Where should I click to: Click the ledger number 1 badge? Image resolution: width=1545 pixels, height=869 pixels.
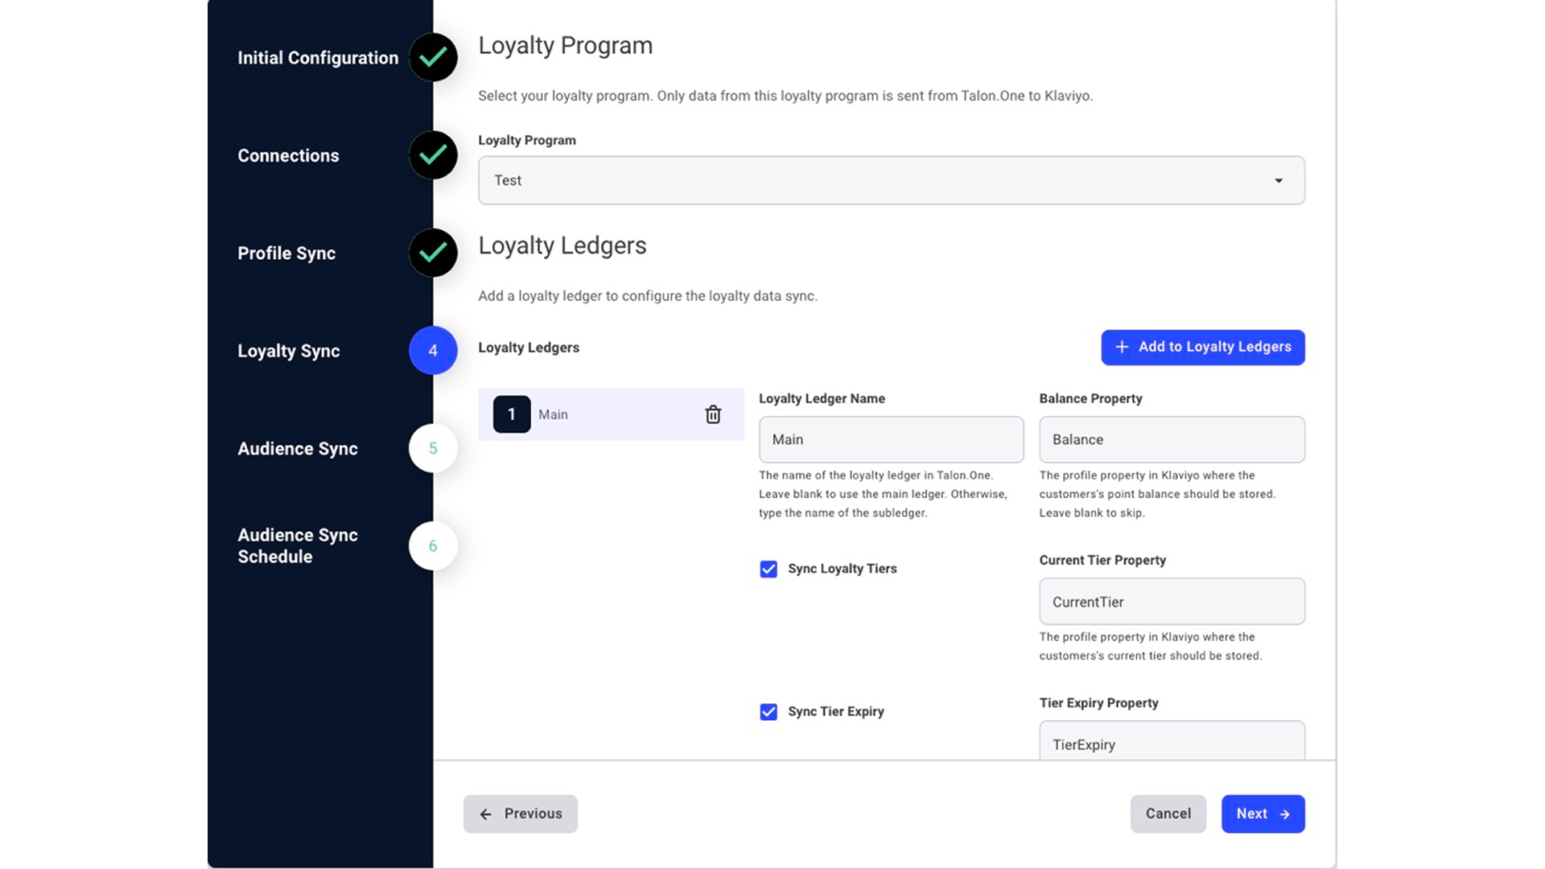(x=512, y=414)
